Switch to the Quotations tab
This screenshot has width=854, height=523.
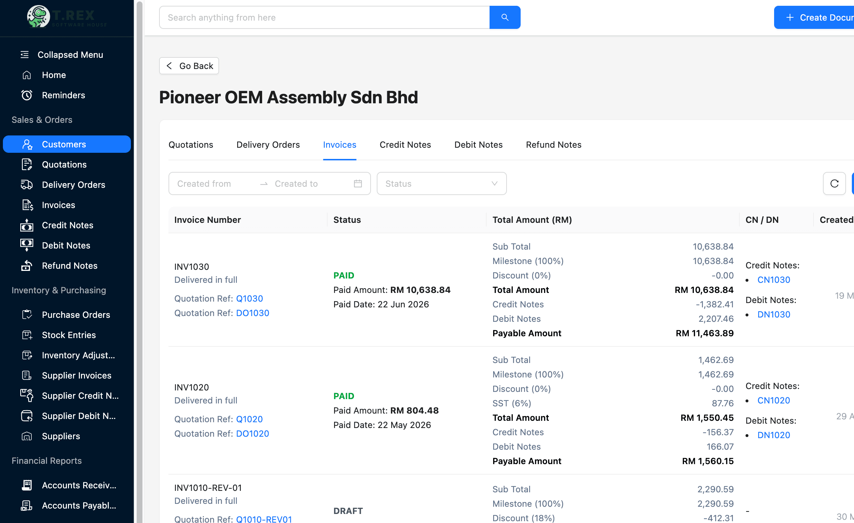point(191,145)
